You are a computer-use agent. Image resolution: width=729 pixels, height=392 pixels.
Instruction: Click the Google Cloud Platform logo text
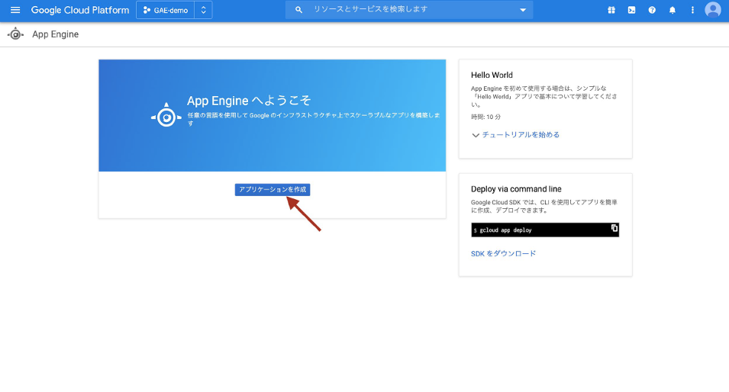tap(80, 10)
